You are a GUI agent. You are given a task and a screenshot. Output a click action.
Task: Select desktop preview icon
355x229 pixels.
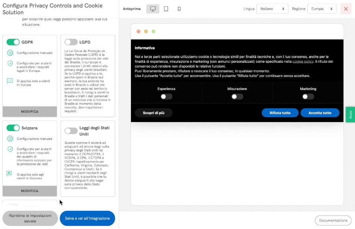(x=153, y=9)
